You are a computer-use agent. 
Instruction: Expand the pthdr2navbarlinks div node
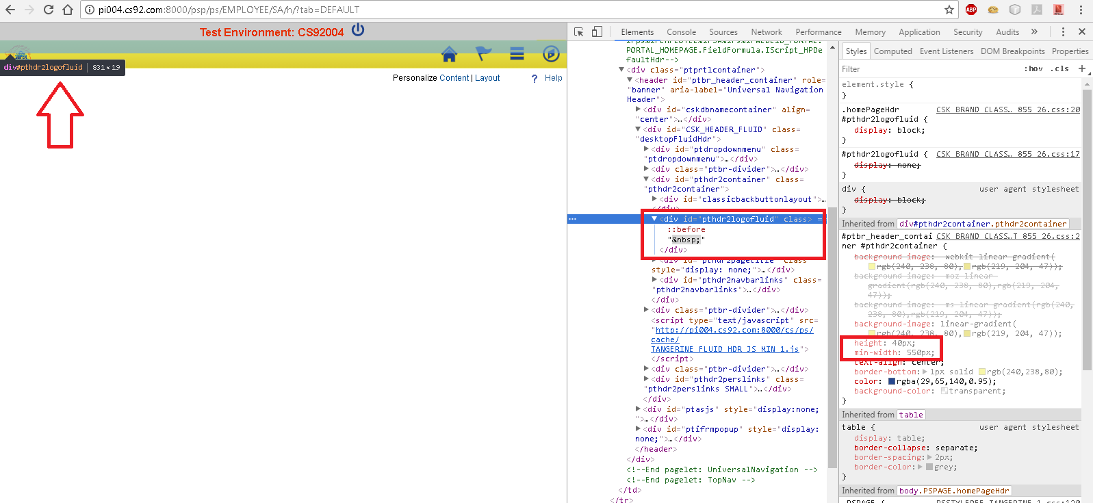654,280
